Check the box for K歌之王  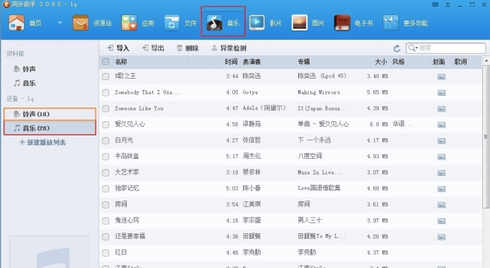(x=106, y=77)
